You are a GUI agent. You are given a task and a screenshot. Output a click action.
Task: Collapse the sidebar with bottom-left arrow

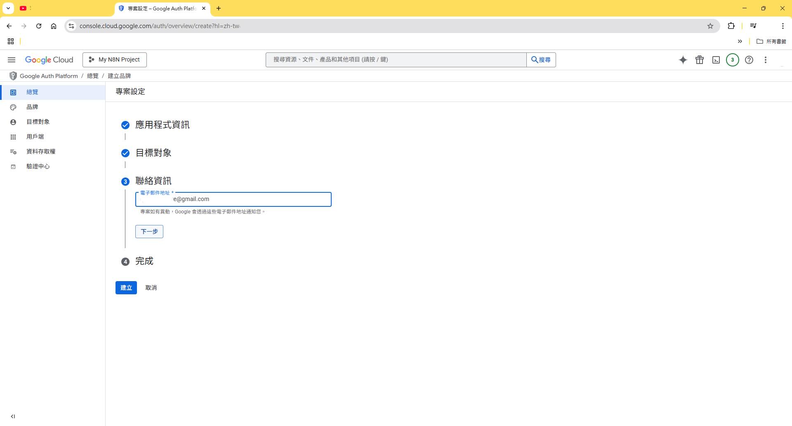(x=14, y=416)
